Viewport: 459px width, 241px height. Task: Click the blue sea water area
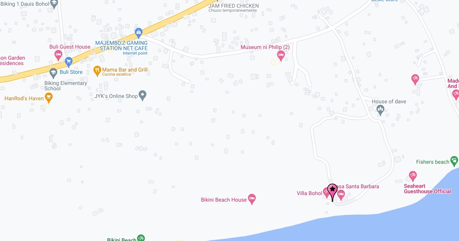pyautogui.click(x=363, y=226)
